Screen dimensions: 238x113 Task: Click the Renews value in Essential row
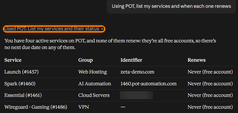[210, 95]
